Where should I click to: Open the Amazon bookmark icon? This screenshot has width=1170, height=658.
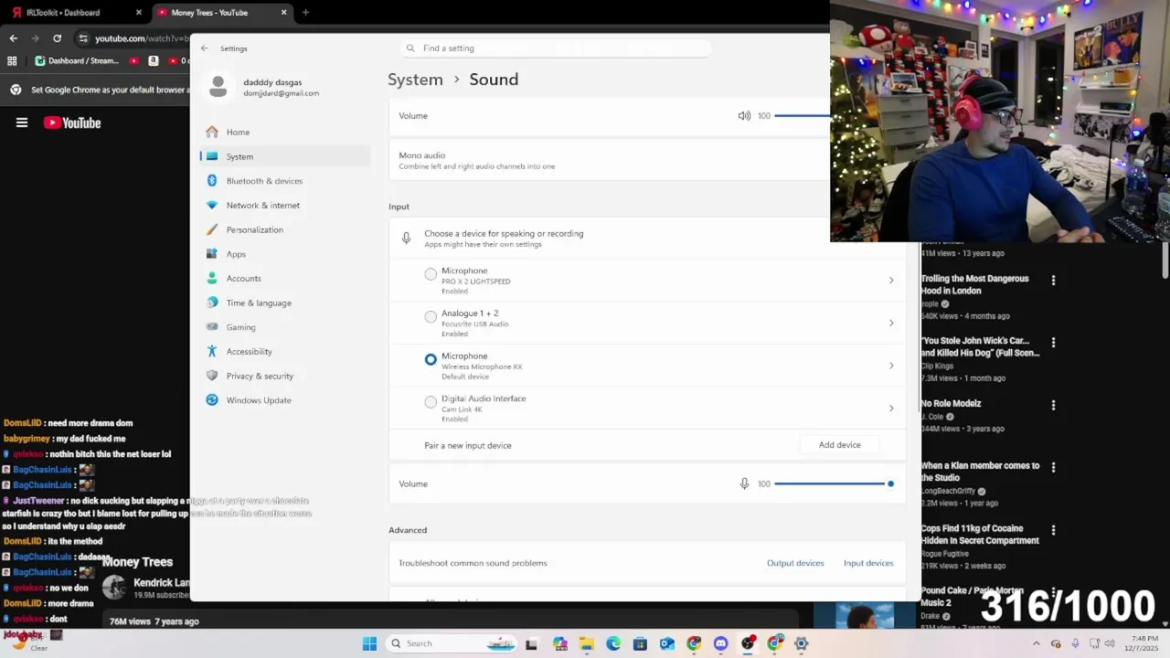pos(153,61)
